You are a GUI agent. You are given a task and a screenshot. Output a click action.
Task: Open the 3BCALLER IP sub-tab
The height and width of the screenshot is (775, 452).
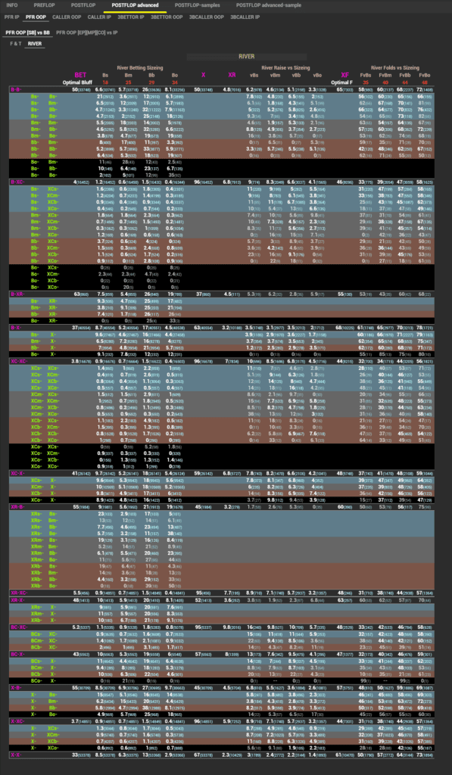coord(245,17)
